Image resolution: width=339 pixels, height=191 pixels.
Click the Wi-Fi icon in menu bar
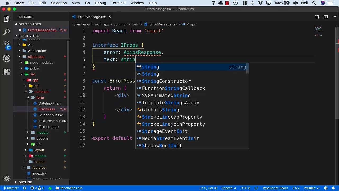(x=261, y=3)
